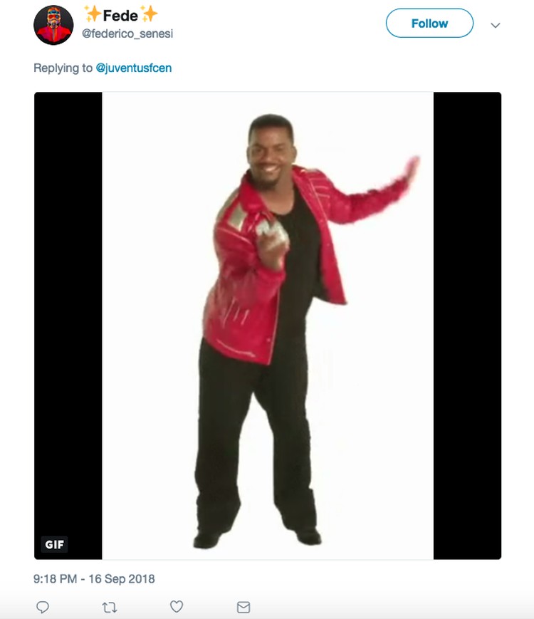Open Fede's profile avatar picture

tap(53, 25)
